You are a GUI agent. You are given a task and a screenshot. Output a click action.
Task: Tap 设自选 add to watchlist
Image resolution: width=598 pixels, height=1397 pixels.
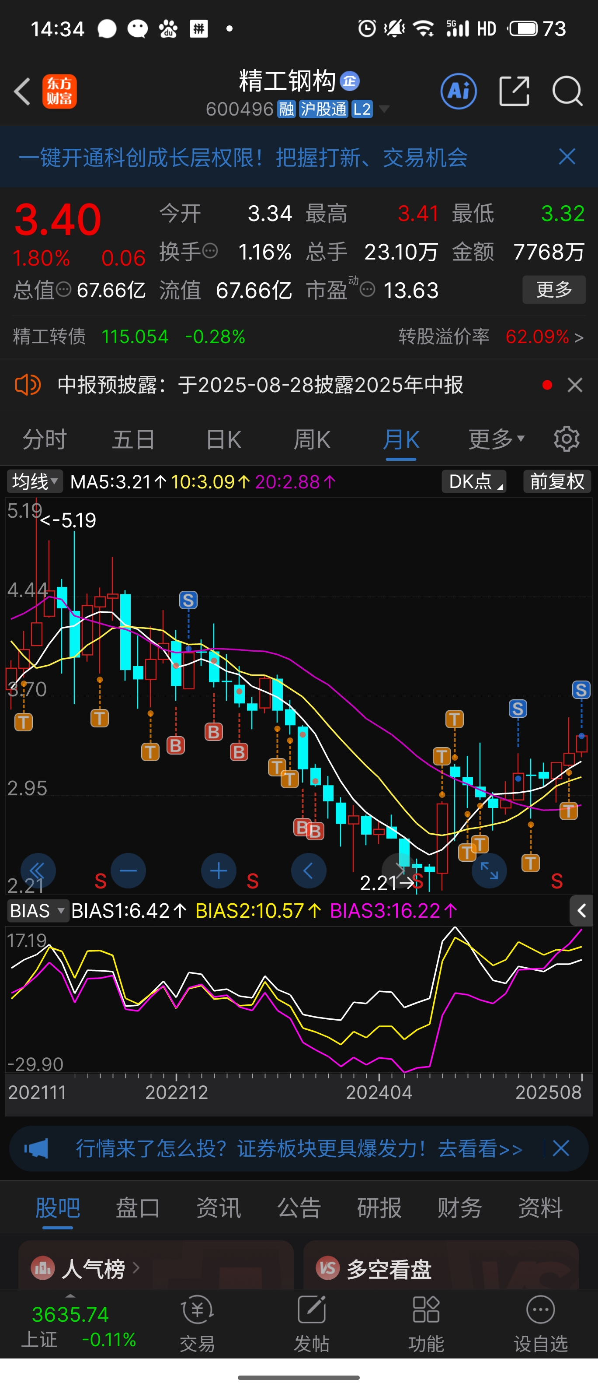541,1324
